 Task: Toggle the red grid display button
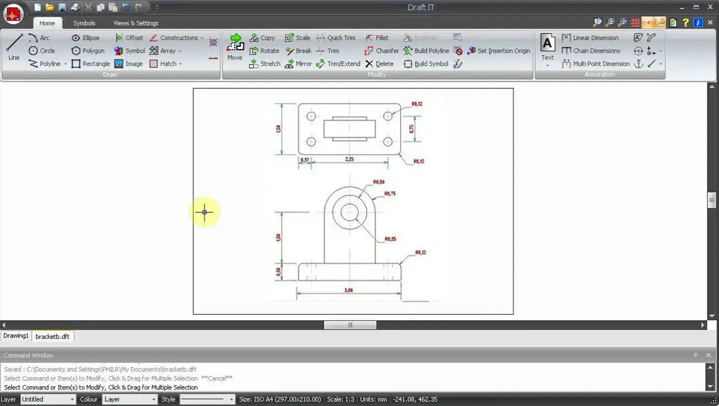pyautogui.click(x=634, y=23)
